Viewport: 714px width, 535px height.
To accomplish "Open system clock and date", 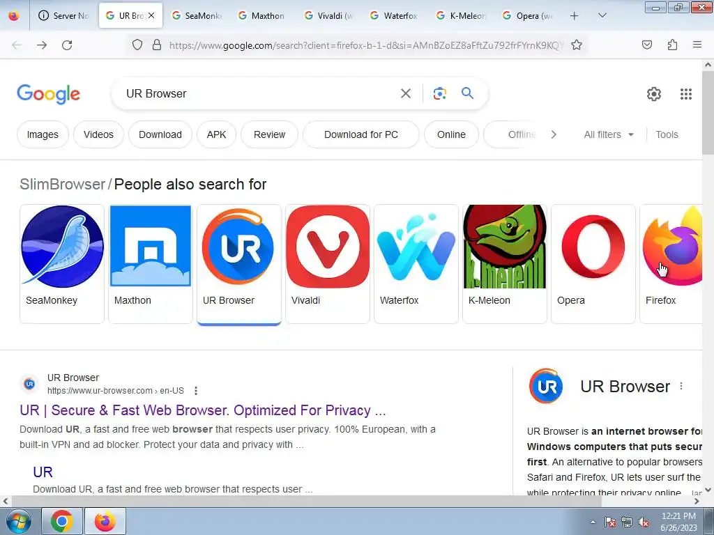I will coord(678,522).
